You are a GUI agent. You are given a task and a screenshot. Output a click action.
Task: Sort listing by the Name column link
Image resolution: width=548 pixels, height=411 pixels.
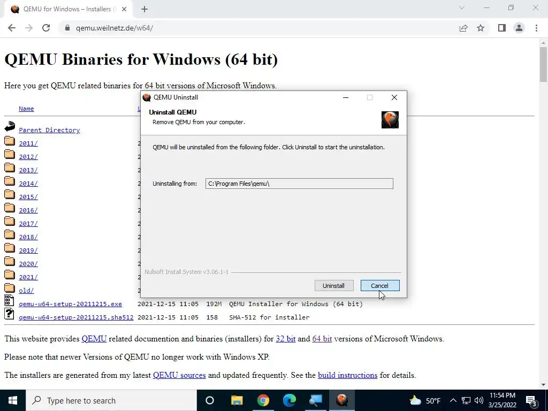pyautogui.click(x=26, y=109)
